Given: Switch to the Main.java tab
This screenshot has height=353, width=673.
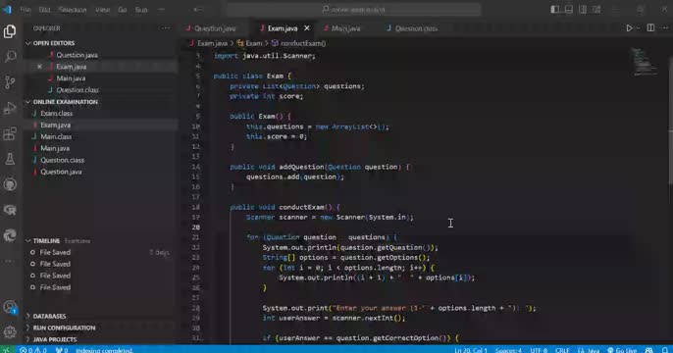Looking at the screenshot, I should click(345, 28).
